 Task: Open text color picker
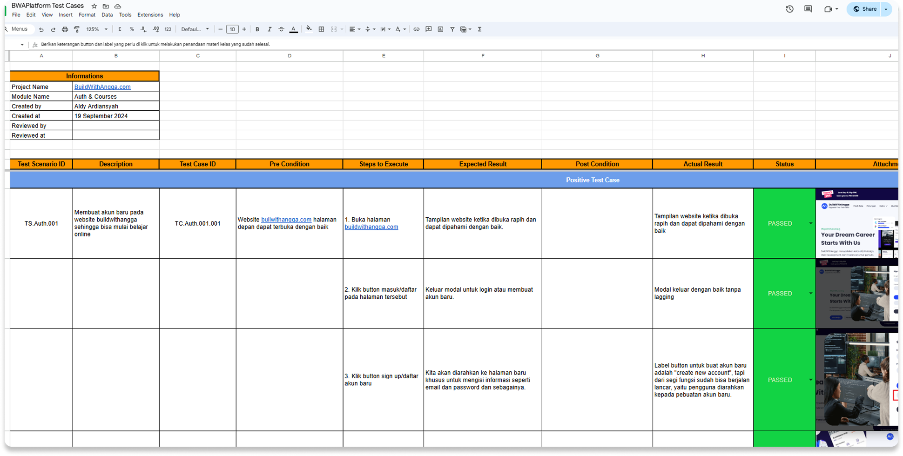(293, 29)
